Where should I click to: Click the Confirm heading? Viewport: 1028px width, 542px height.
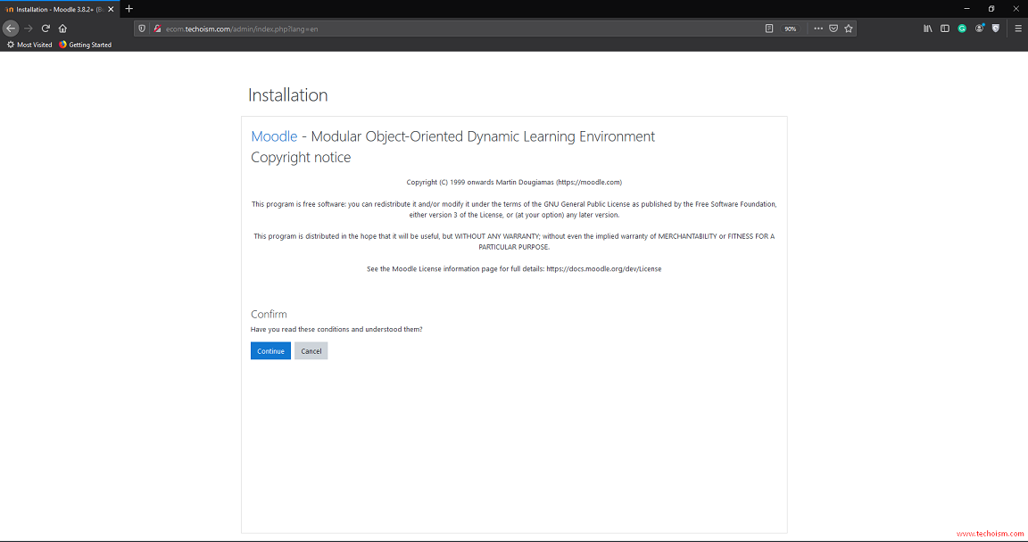click(x=269, y=314)
